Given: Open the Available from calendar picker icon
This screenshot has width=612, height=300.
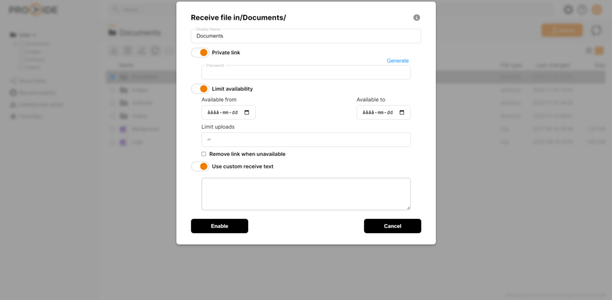Looking at the screenshot, I should click(246, 113).
